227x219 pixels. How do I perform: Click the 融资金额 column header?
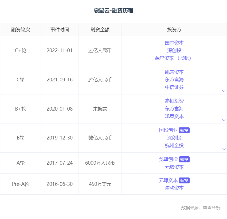100,30
